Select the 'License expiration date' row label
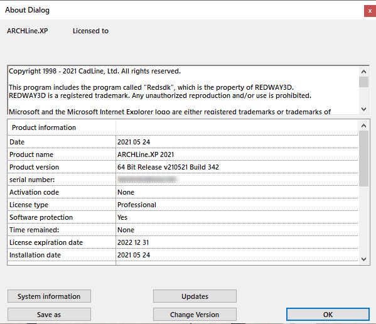The width and height of the screenshot is (376, 324). pyautogui.click(x=46, y=242)
